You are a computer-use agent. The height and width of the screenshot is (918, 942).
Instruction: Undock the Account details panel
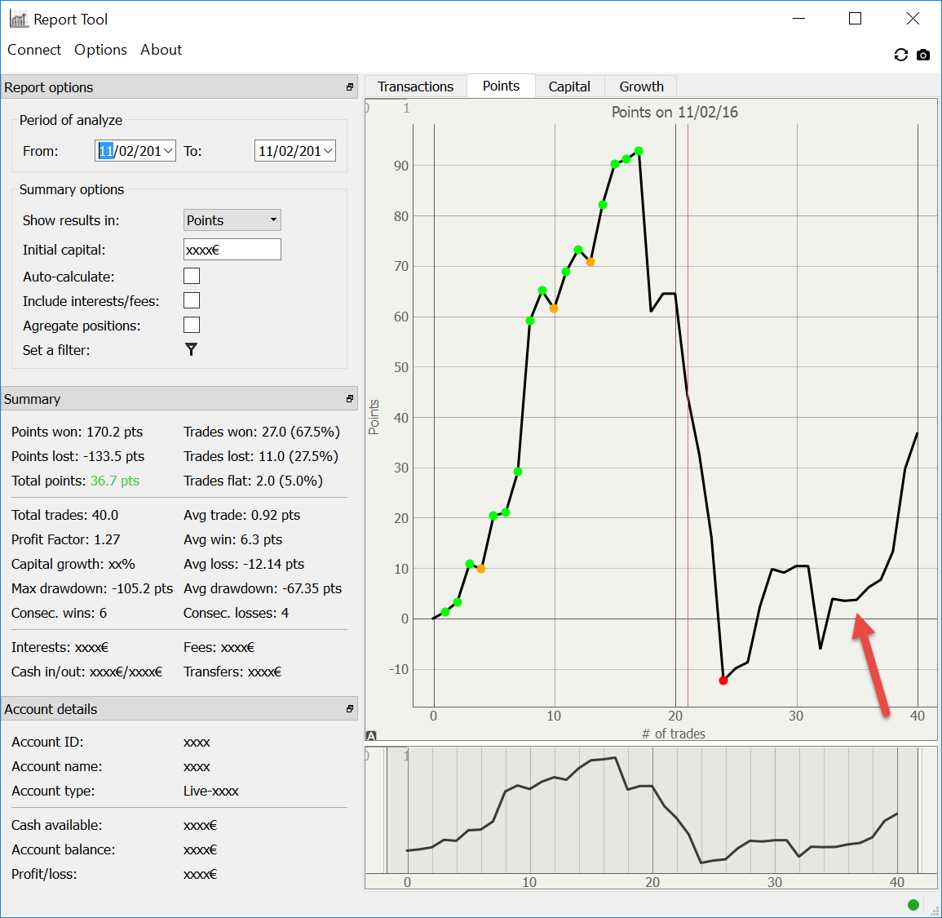[350, 709]
